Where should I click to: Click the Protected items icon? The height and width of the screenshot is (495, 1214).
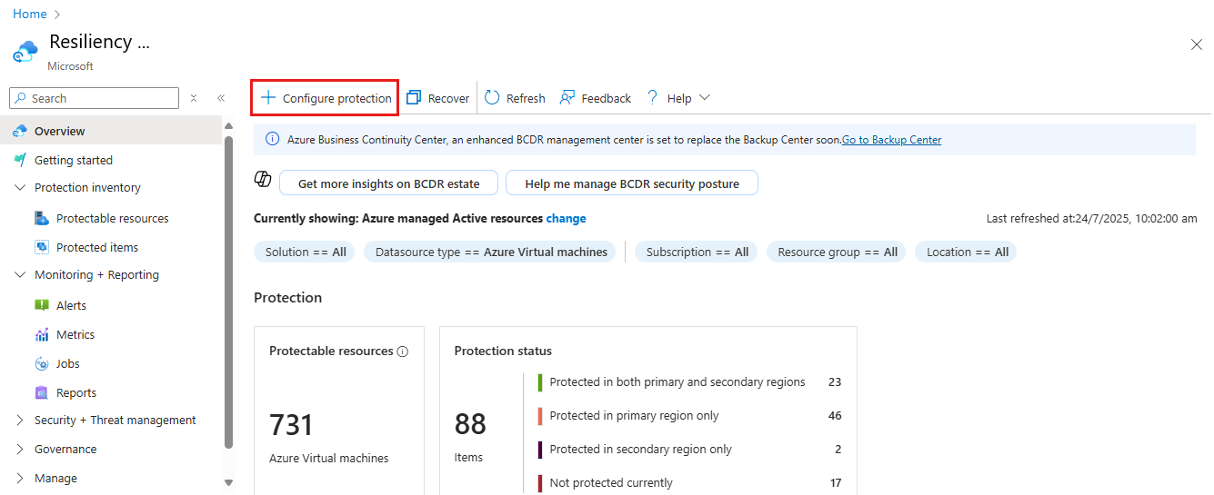click(42, 247)
